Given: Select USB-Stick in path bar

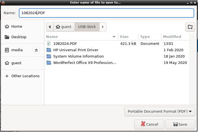Looking at the screenshot, I should [x=87, y=27].
